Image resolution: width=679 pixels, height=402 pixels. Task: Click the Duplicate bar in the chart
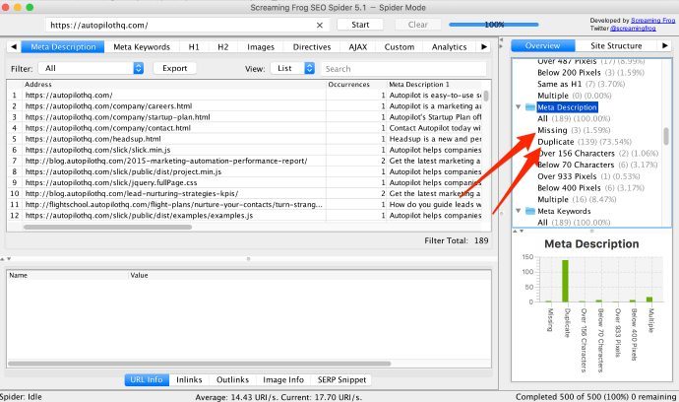click(565, 281)
